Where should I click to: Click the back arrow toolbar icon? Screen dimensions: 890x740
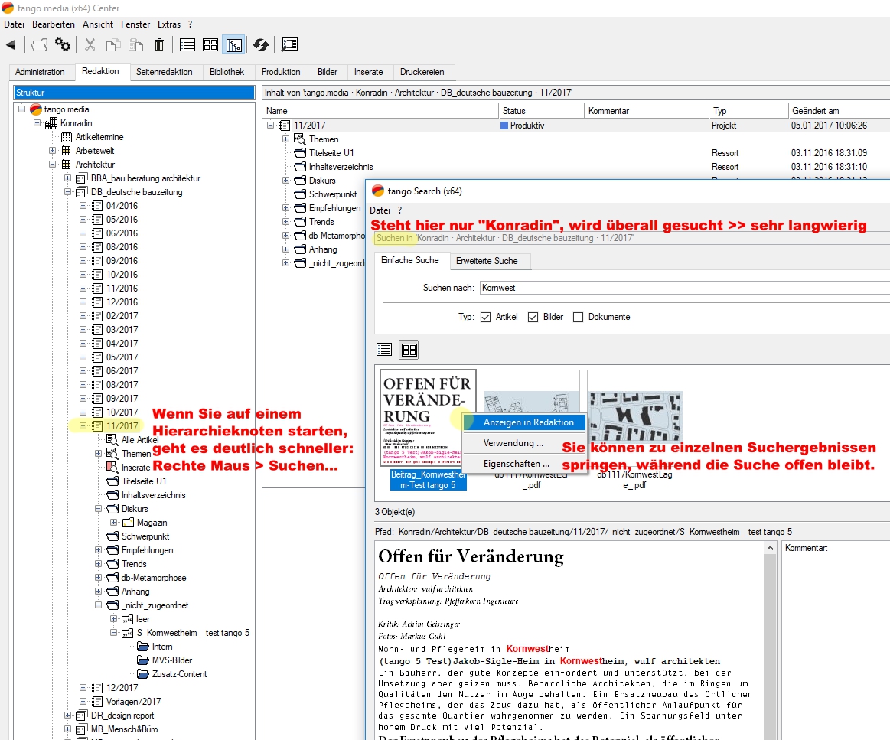point(11,45)
